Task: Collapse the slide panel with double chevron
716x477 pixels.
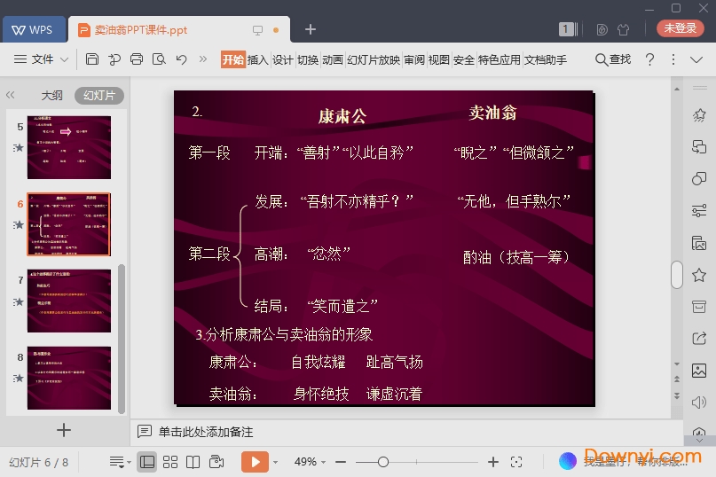Action: click(x=11, y=95)
